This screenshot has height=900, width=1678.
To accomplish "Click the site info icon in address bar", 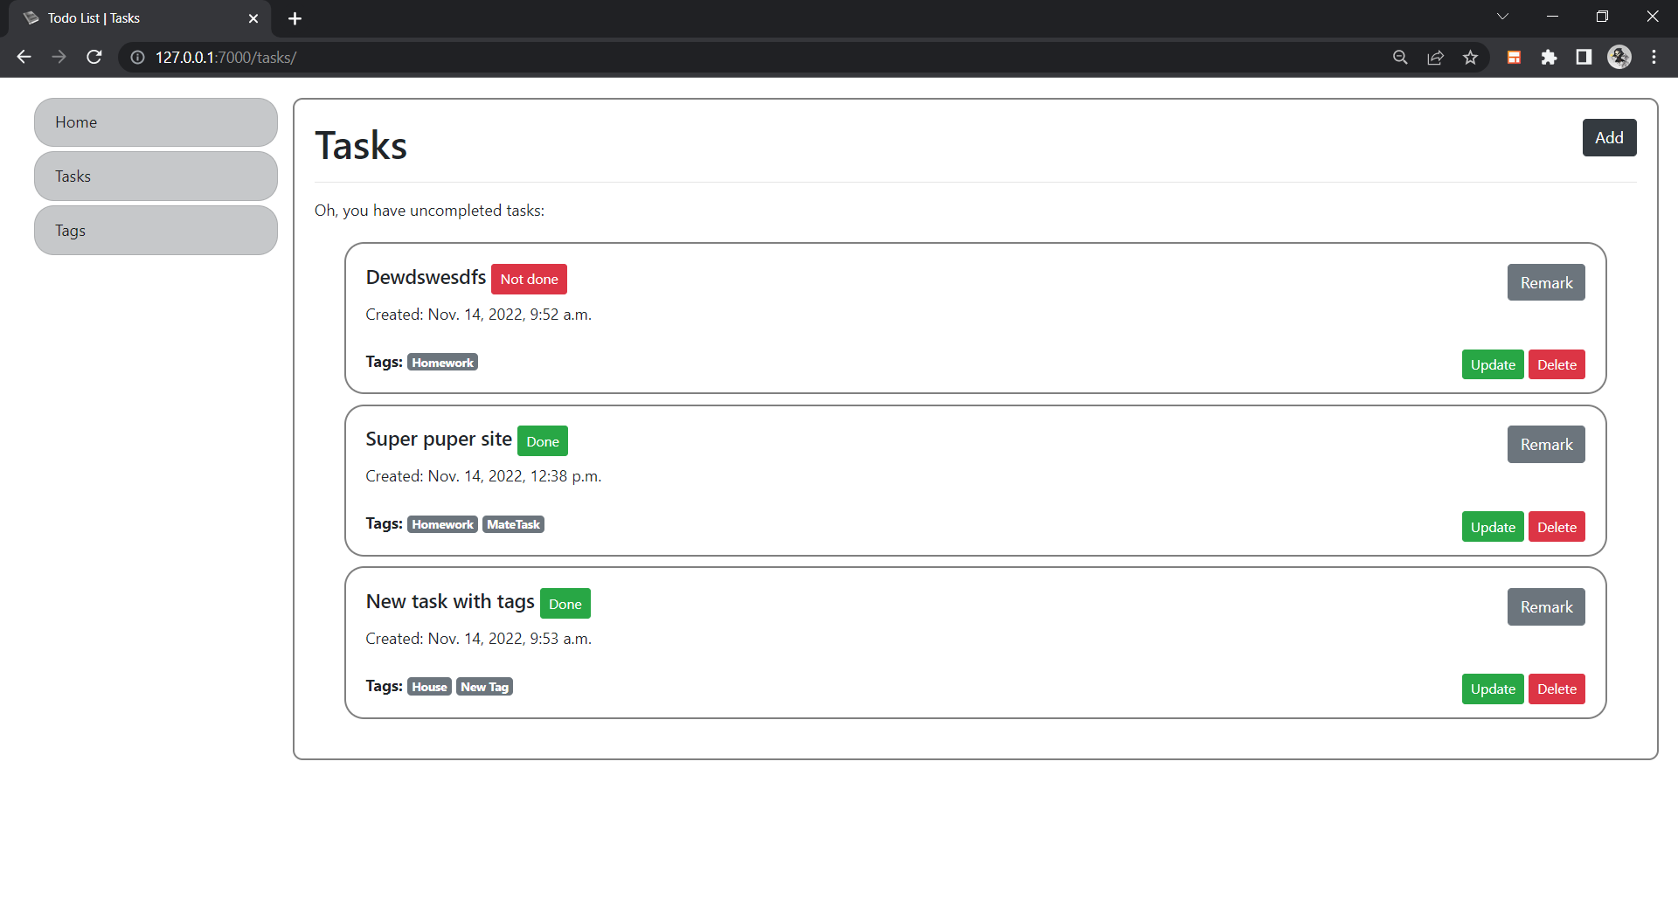I will tap(136, 58).
